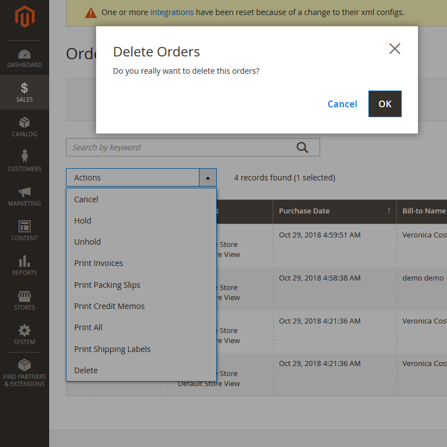Open the System gear icon
This screenshot has width=447, height=447.
point(24,331)
